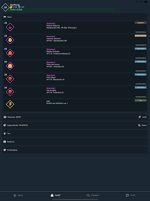Expand the Tier pet section
Viewport: 150px width, 201px height.
pyautogui.click(x=75, y=133)
